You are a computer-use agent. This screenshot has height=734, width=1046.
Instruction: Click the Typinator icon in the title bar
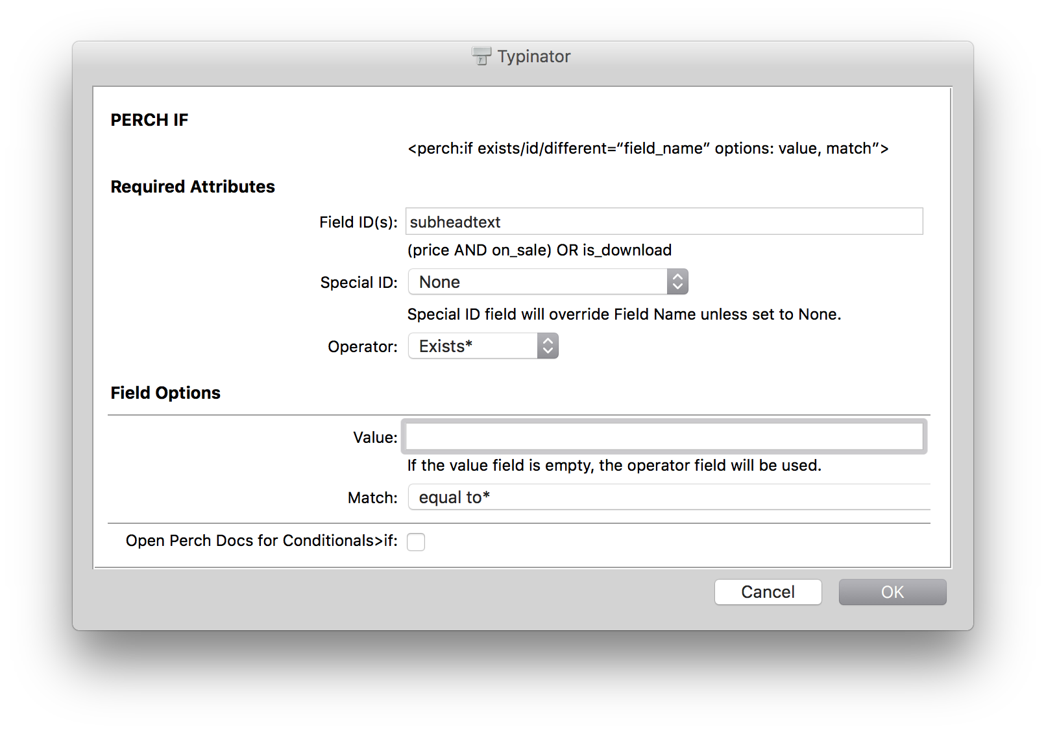click(481, 56)
